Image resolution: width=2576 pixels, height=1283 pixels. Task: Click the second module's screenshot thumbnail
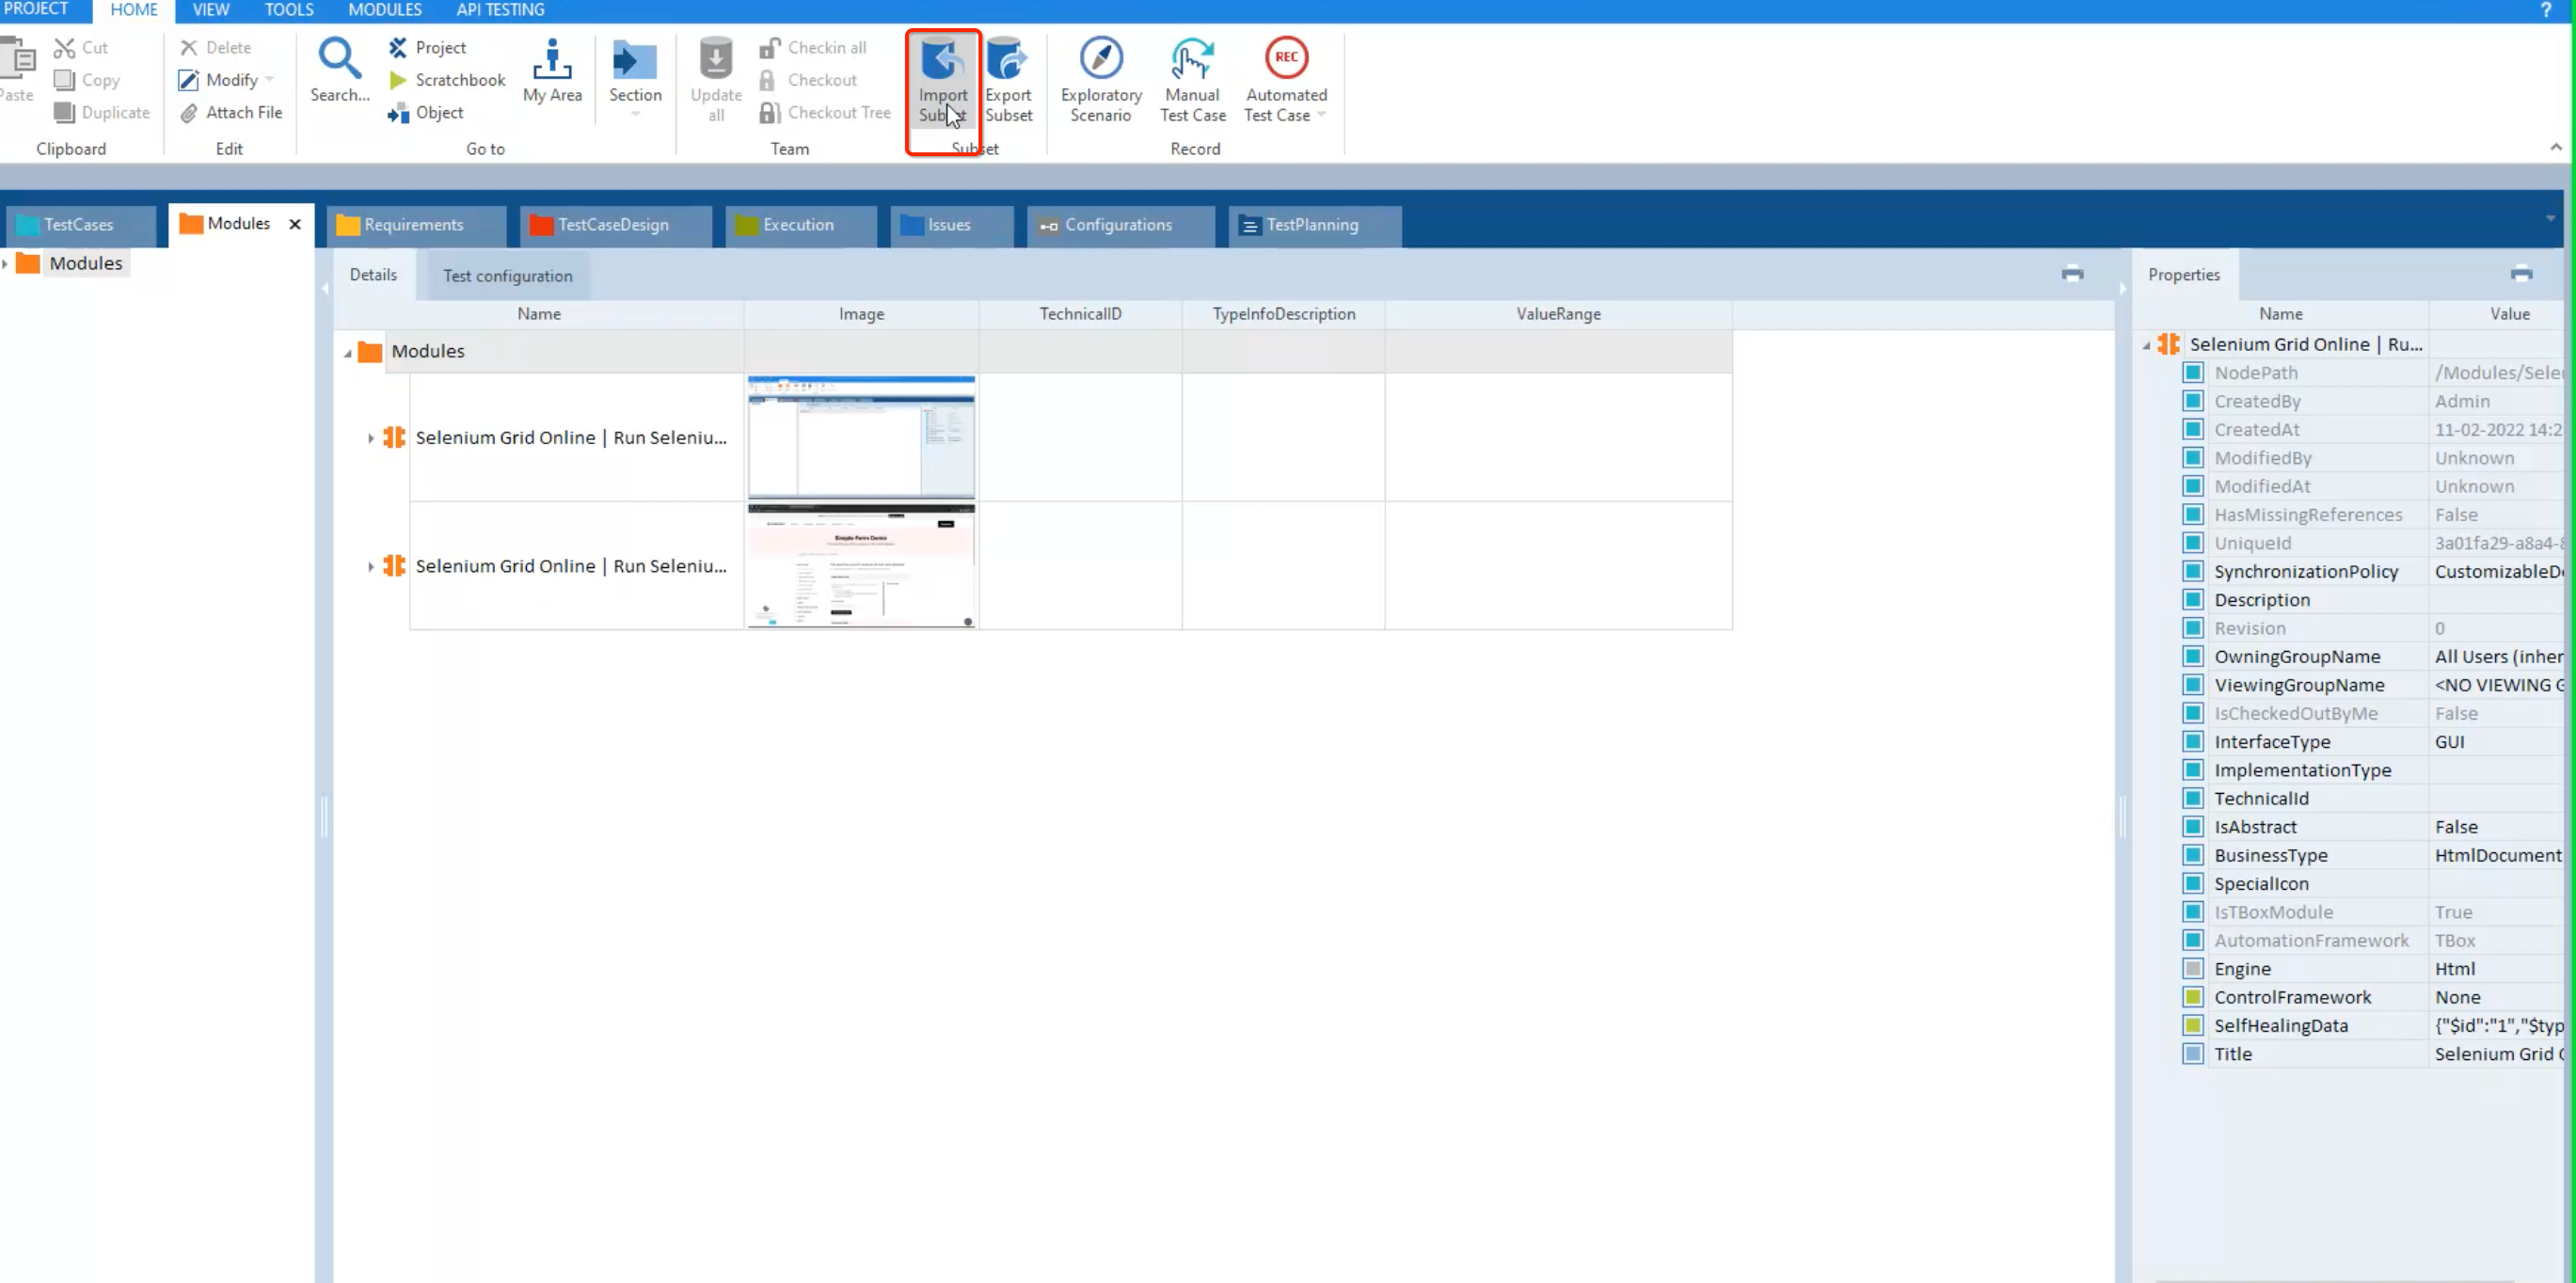[x=860, y=566]
